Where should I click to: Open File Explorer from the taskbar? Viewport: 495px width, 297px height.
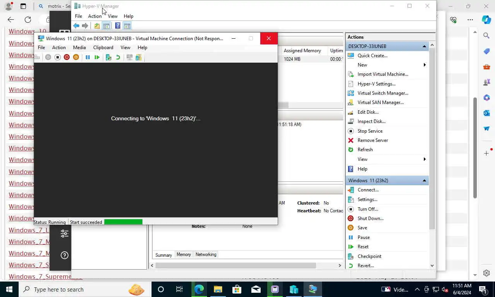218,289
